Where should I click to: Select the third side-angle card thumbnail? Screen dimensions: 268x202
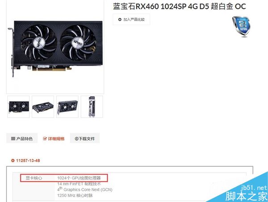click(x=67, y=107)
